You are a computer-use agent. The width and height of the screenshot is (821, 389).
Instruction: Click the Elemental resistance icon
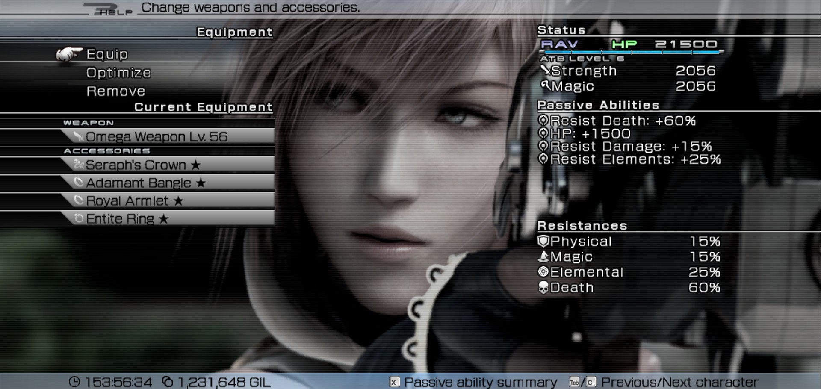[543, 271]
